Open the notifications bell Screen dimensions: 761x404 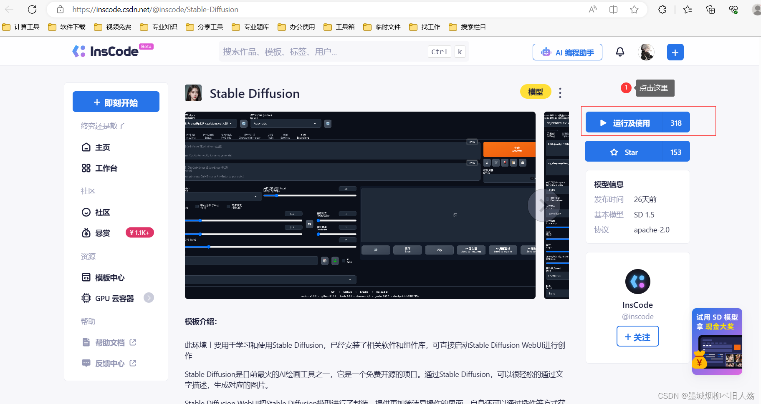620,52
